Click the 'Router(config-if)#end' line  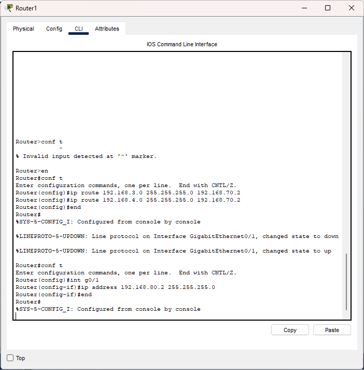tap(54, 295)
